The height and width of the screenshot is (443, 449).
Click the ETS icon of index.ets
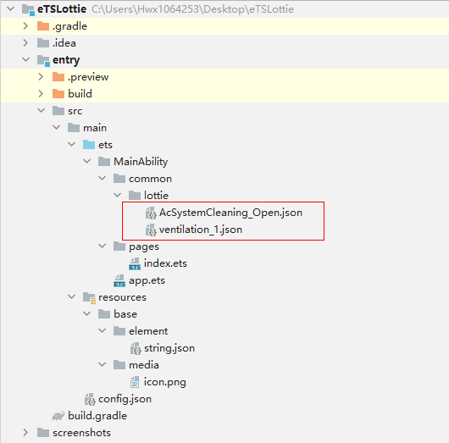tap(135, 263)
